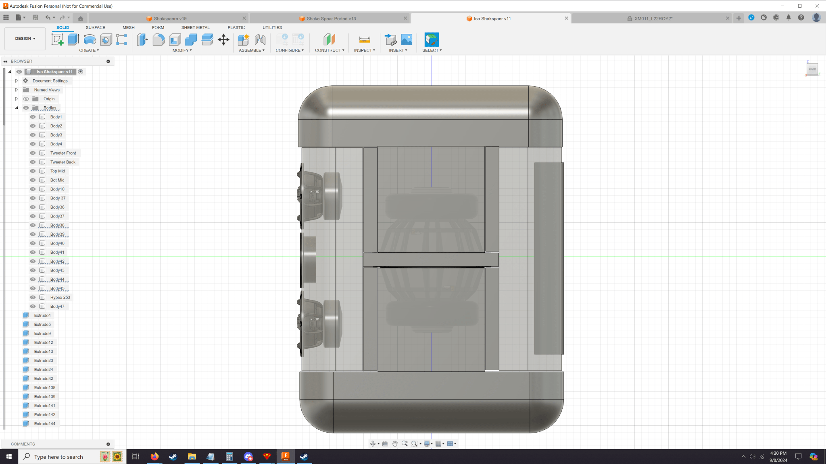Viewport: 826px width, 464px height.
Task: Select the Create Sketch tool
Action: tap(57, 39)
